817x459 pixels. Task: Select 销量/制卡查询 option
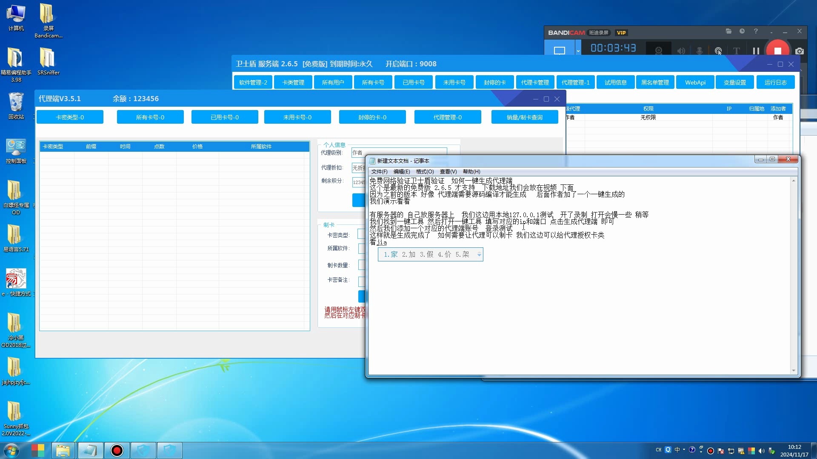click(x=525, y=117)
